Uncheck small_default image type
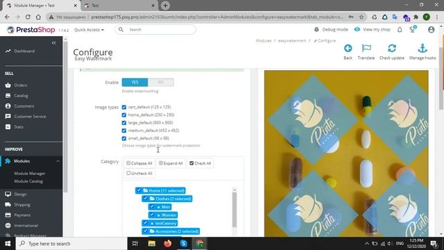444x250 pixels. coord(124,138)
